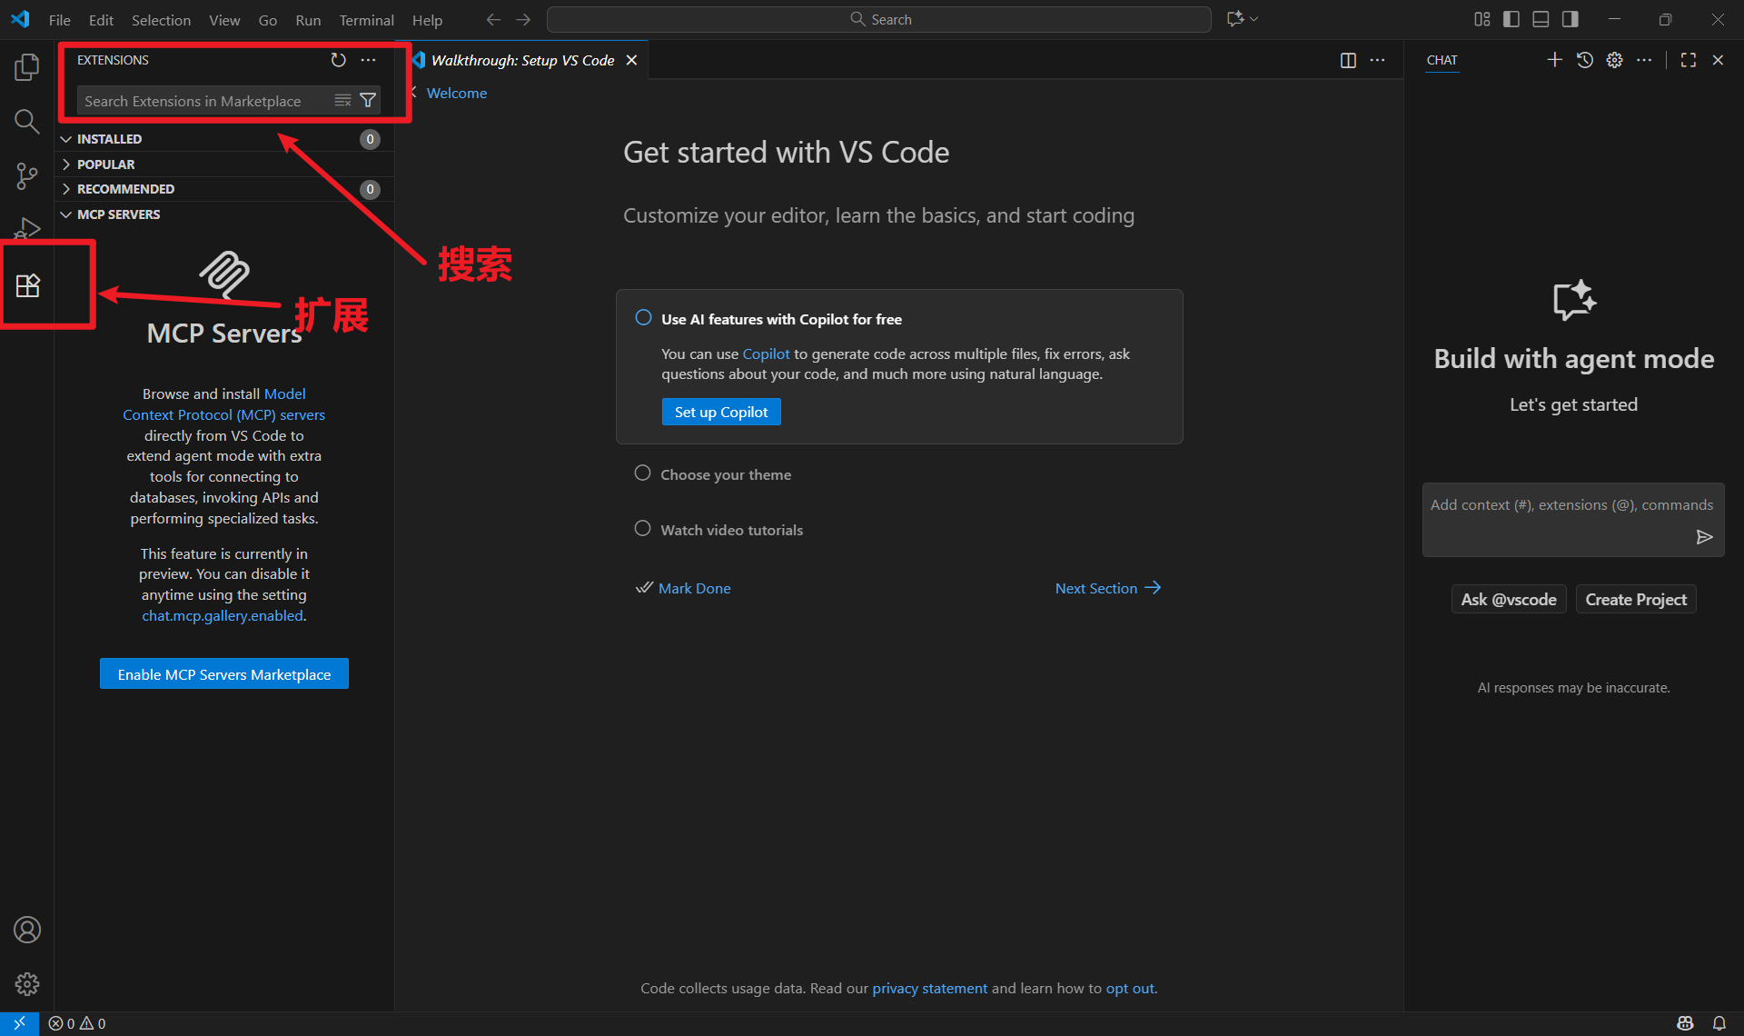
Task: Click the filter extensions funnel icon
Action: [368, 101]
